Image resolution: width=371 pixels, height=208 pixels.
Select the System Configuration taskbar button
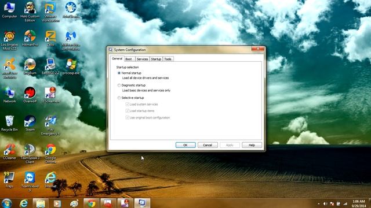coord(142,203)
